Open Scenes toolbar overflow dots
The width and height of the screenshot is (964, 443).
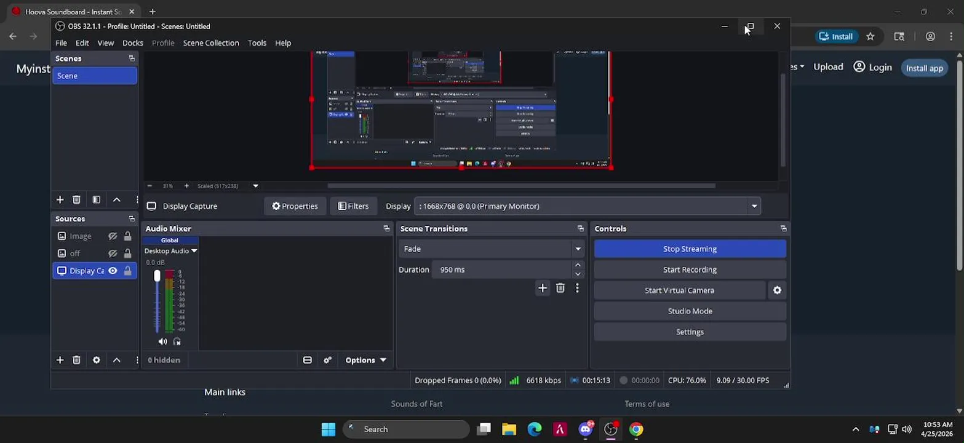pyautogui.click(x=137, y=199)
